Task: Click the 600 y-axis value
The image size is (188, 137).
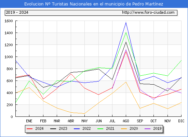Action: click(x=10, y=81)
